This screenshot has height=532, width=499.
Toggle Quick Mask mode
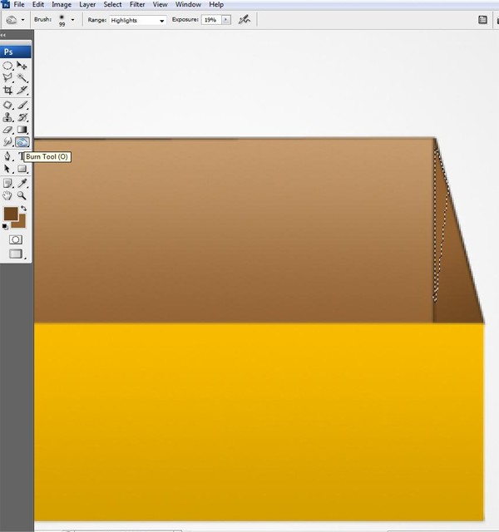coord(15,240)
